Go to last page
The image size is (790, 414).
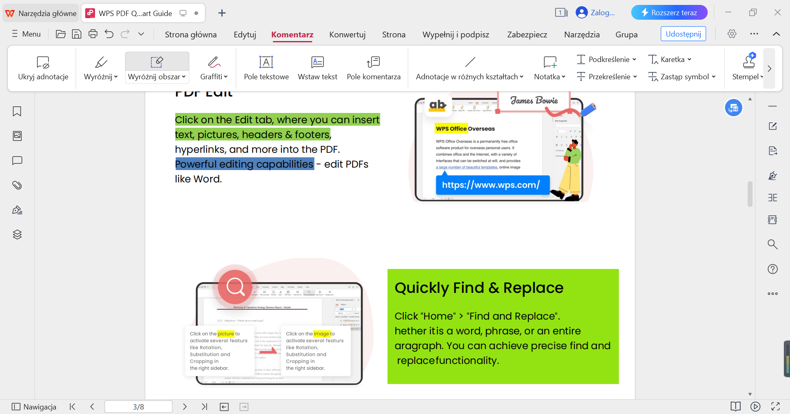pyautogui.click(x=204, y=407)
